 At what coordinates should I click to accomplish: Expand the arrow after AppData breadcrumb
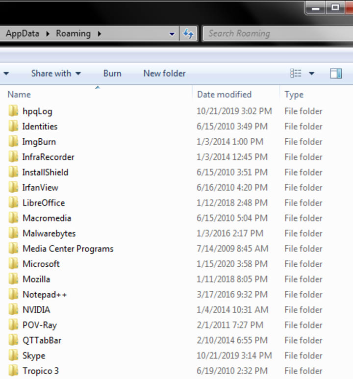click(x=48, y=34)
